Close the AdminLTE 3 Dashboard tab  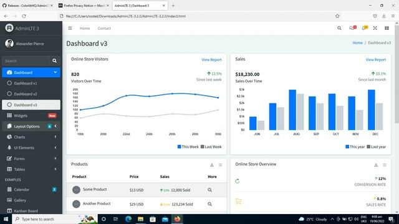point(163,6)
